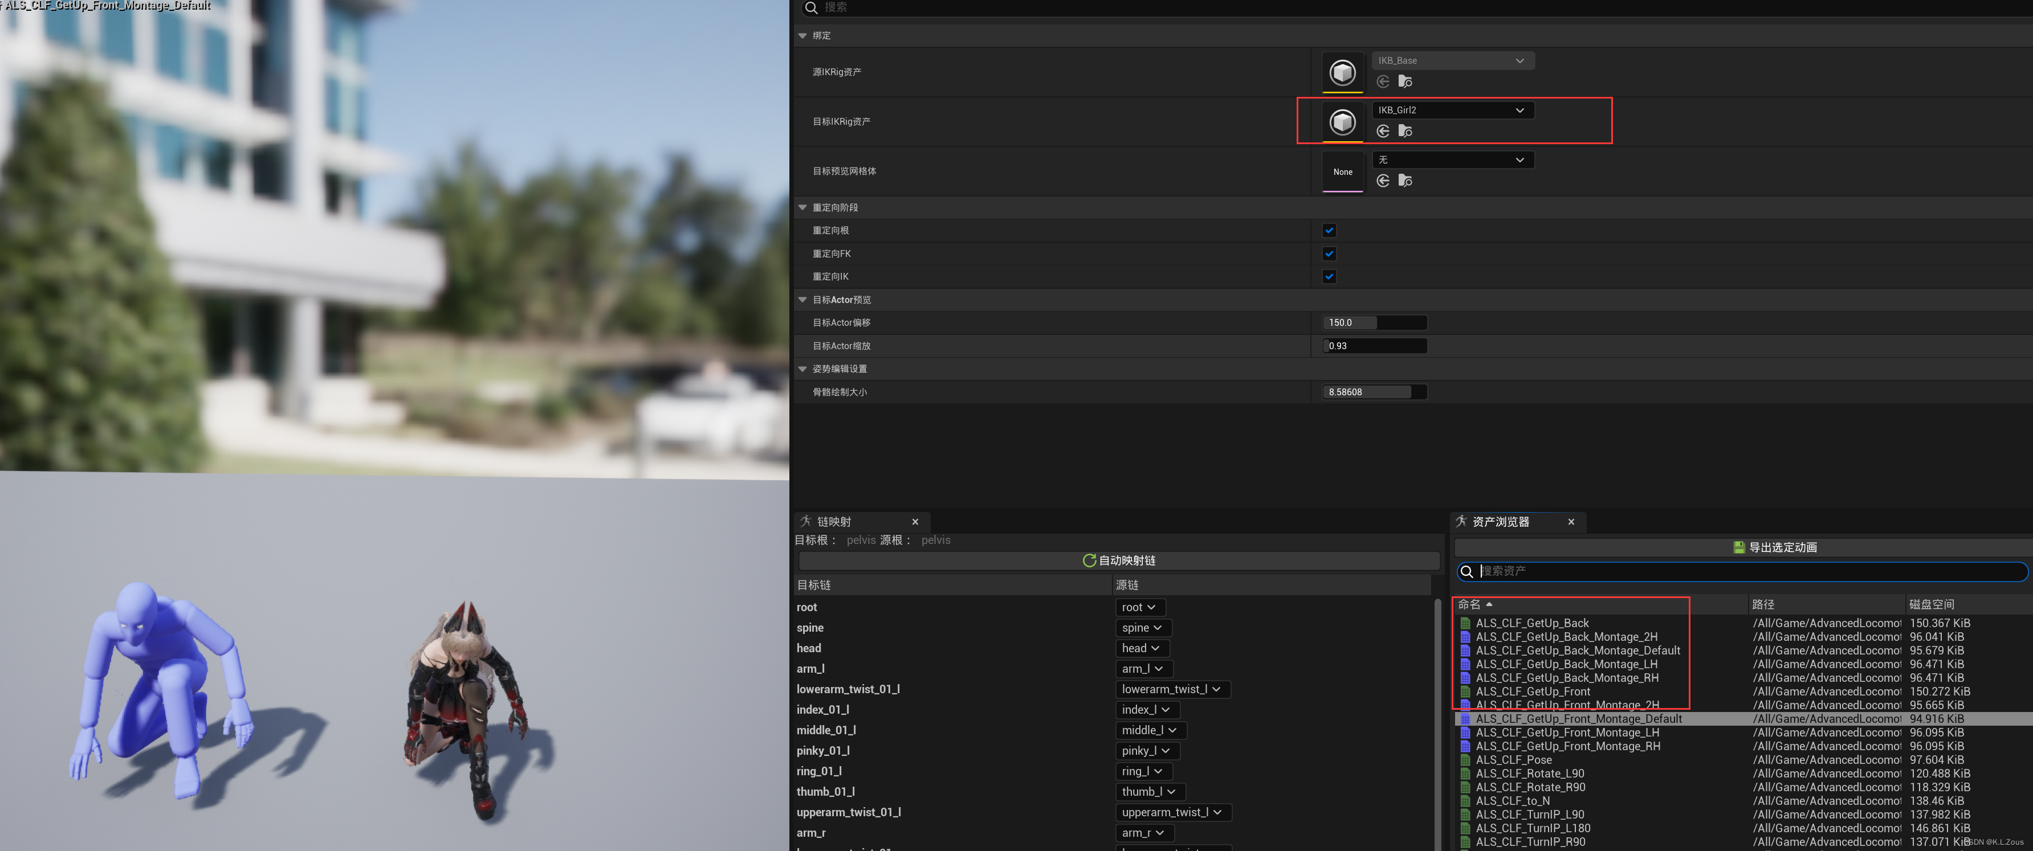Click the browse/save icon for 目标IKRig资产
The image size is (2033, 851).
click(x=1405, y=131)
